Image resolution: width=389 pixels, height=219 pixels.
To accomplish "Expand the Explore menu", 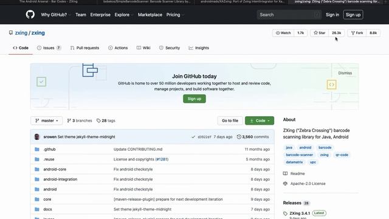I will [x=123, y=15].
